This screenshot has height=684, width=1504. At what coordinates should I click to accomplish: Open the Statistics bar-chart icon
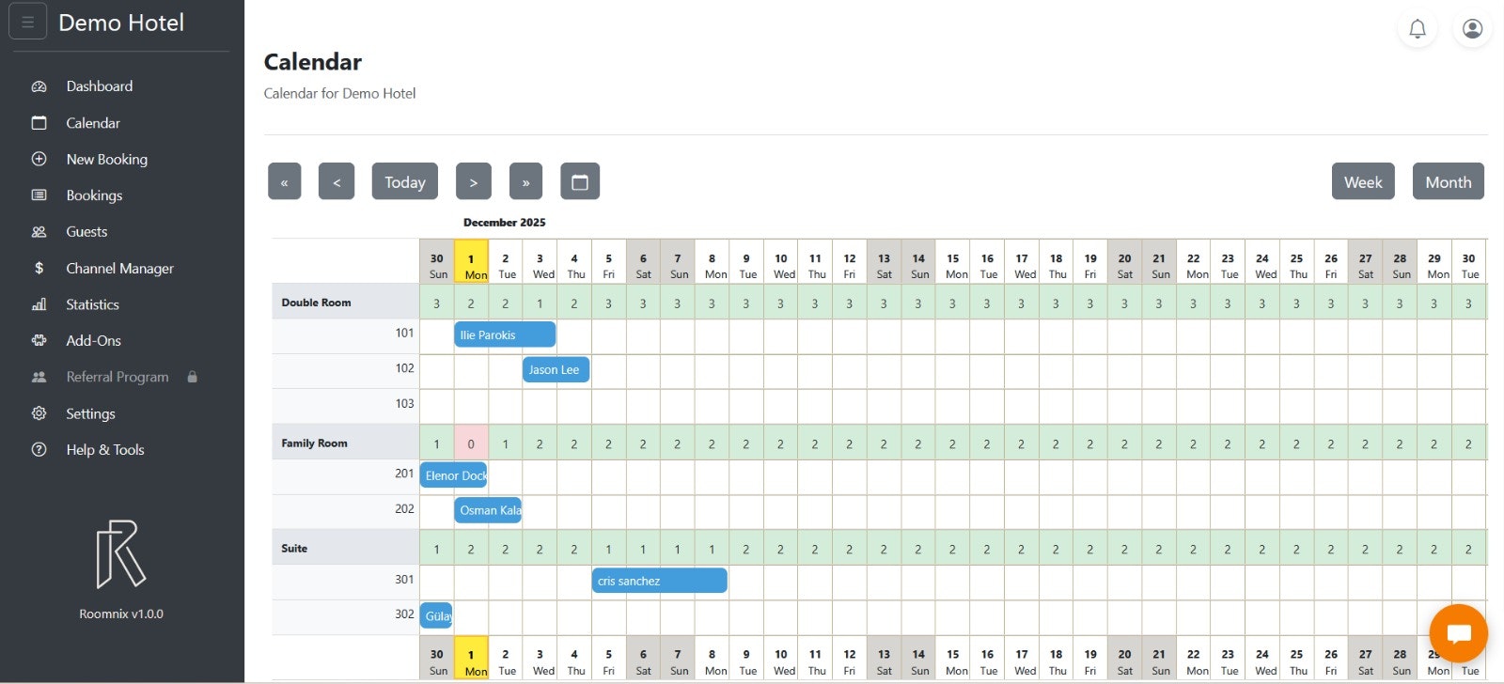point(39,304)
